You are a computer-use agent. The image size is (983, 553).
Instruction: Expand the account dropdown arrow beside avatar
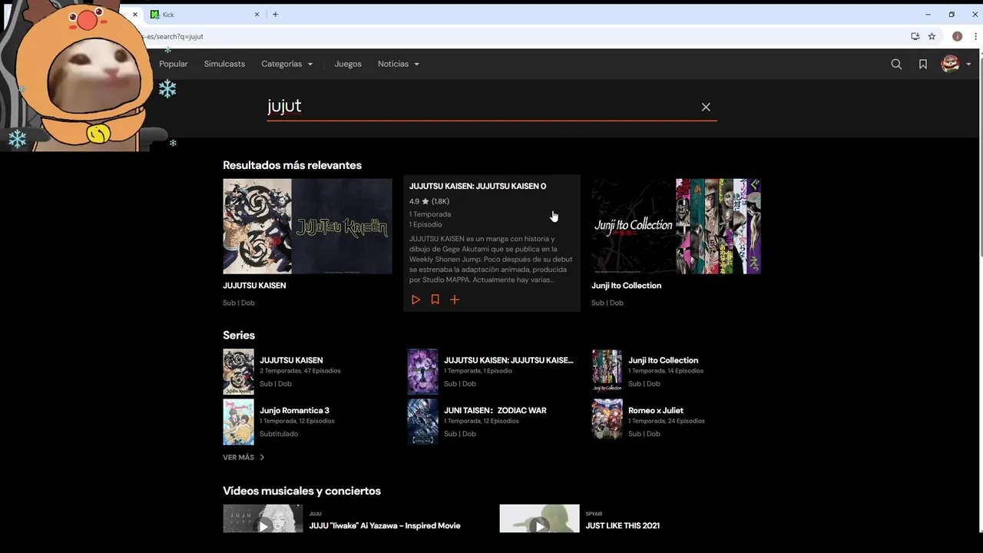(969, 65)
